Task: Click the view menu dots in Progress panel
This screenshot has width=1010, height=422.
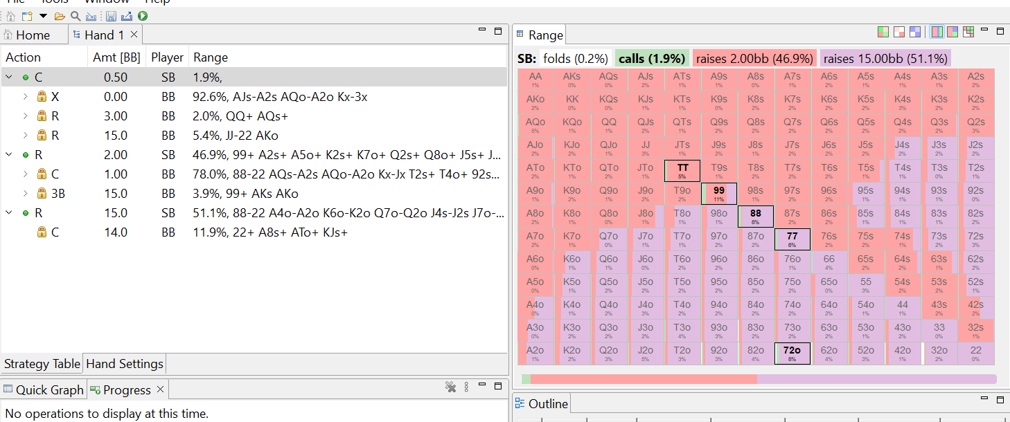Action: (466, 387)
